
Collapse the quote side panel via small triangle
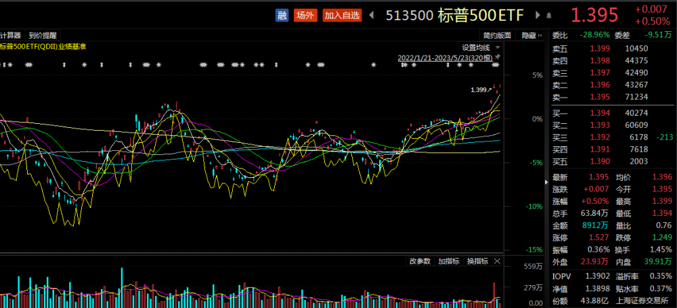[x=548, y=182]
